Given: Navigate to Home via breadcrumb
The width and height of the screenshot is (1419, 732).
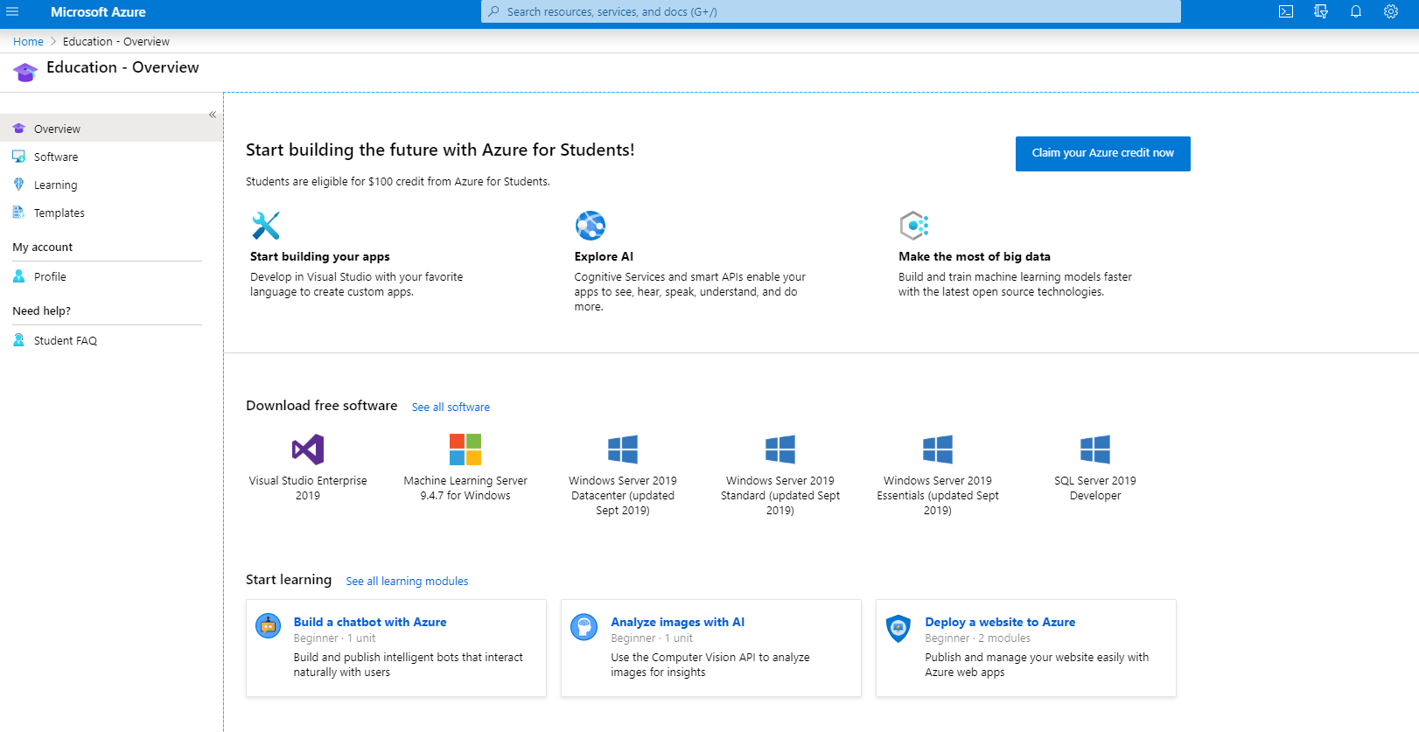Looking at the screenshot, I should (28, 42).
